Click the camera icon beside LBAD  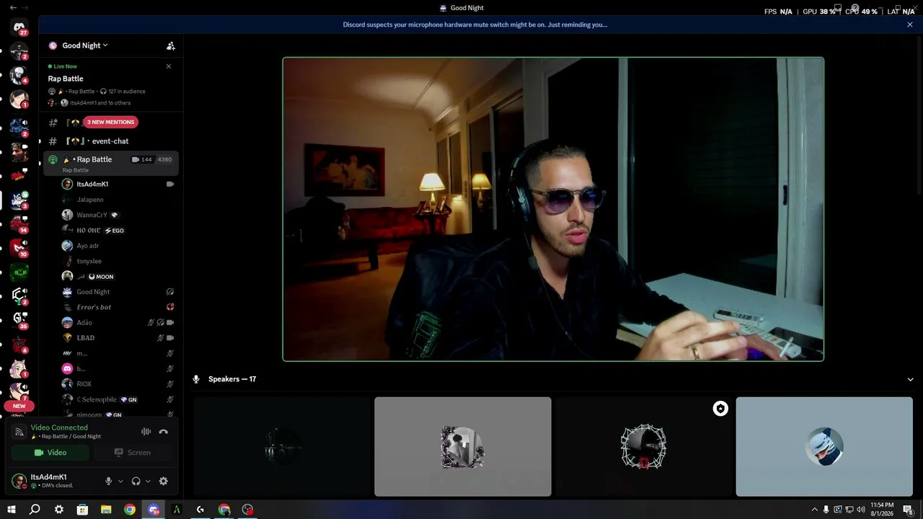tap(170, 338)
